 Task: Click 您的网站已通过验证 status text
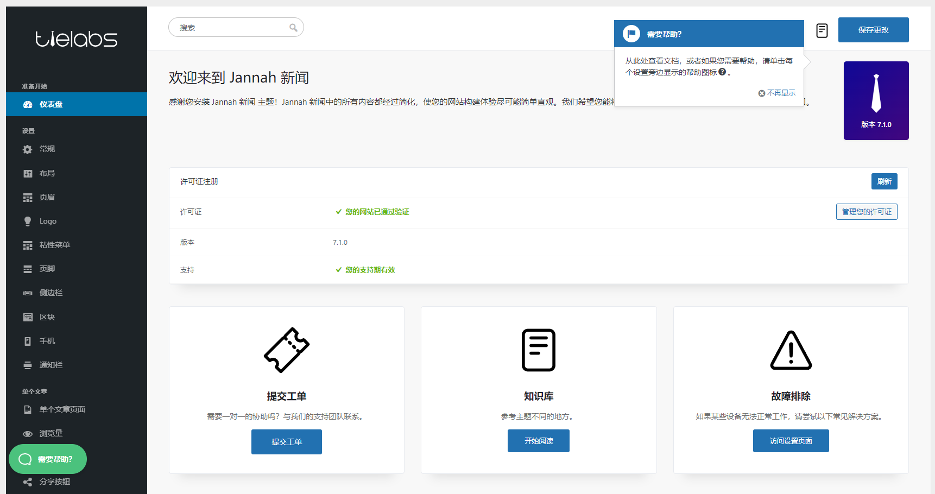[377, 212]
